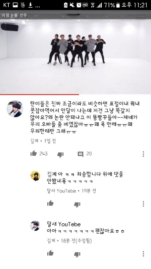Tap the dance practice video player
This screenshot has height=269, width=151.
(75, 56)
